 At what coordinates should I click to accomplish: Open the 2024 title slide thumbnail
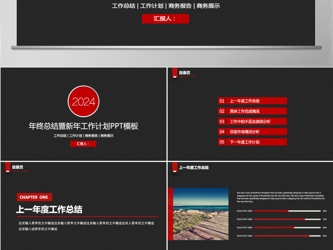tap(84, 114)
